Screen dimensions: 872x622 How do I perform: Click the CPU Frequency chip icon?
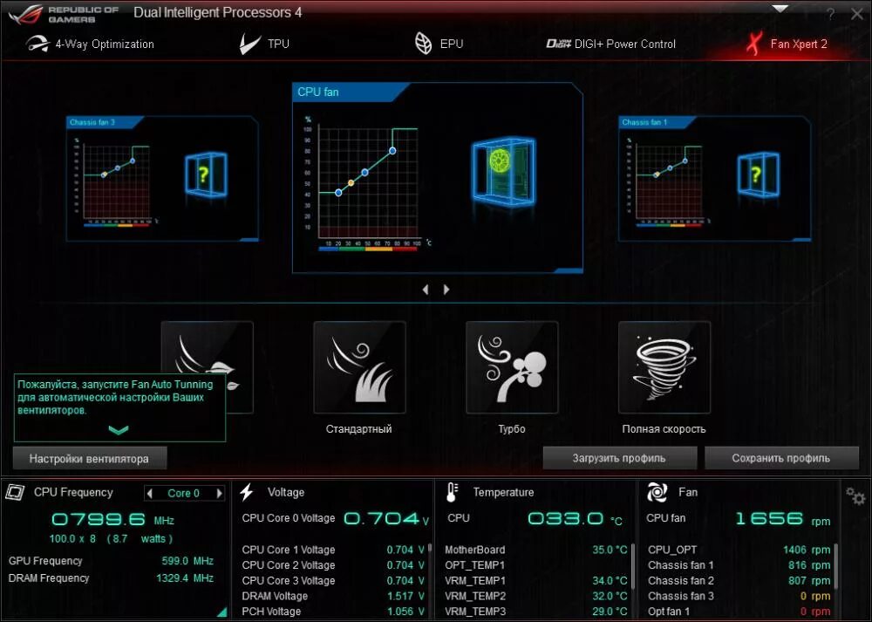click(x=16, y=492)
